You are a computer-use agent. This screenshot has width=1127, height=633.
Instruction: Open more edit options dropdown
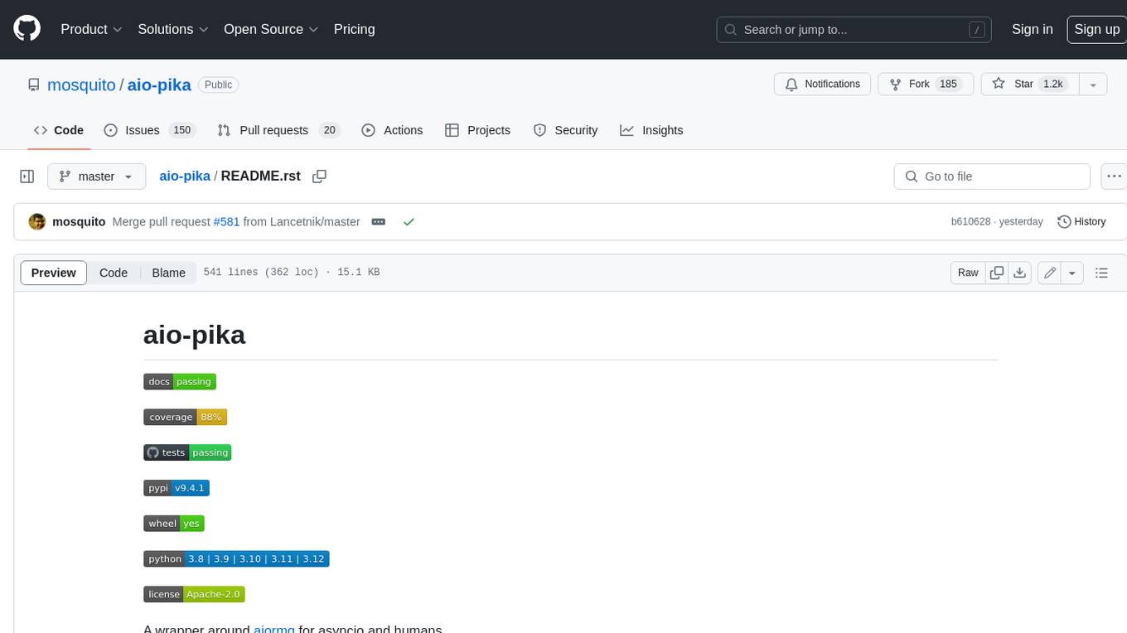pos(1072,273)
